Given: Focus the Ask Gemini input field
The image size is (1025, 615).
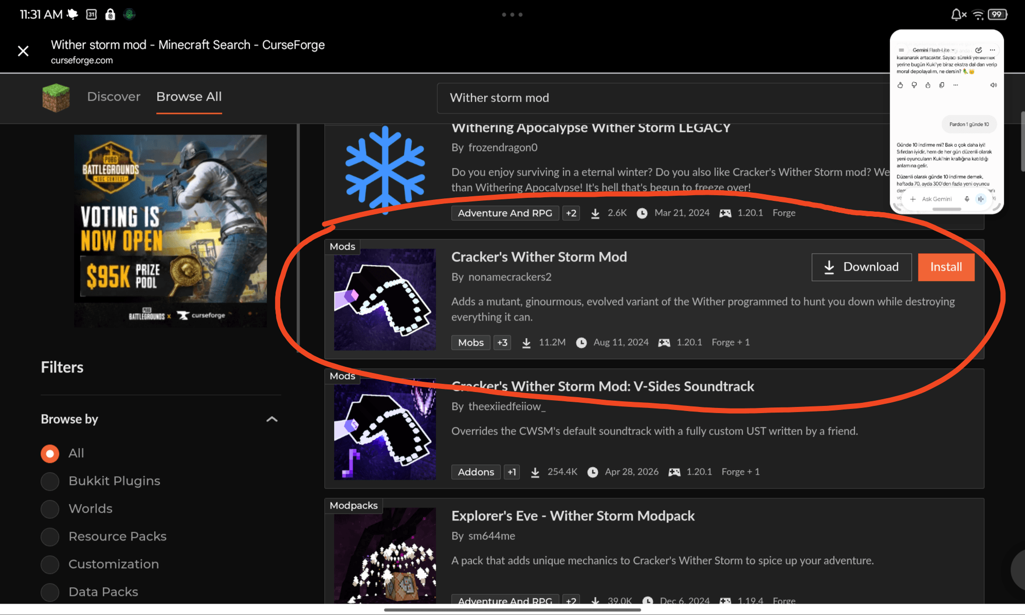Looking at the screenshot, I should click(x=937, y=199).
